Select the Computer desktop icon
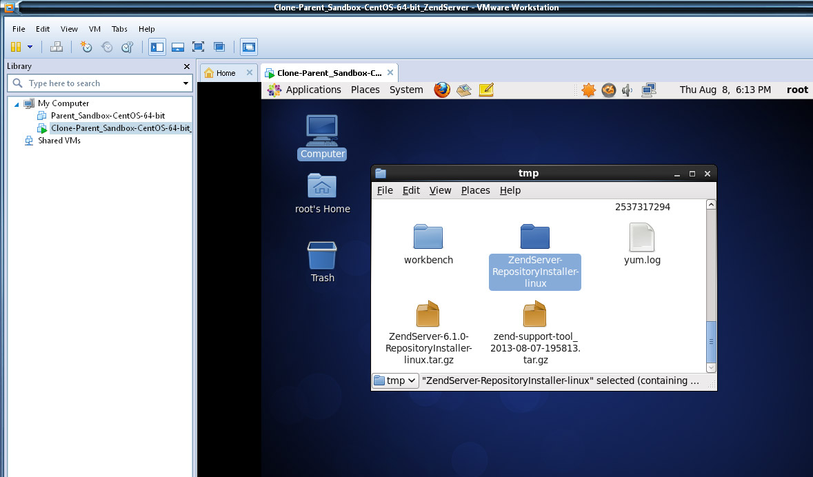This screenshot has width=813, height=477. point(322,137)
